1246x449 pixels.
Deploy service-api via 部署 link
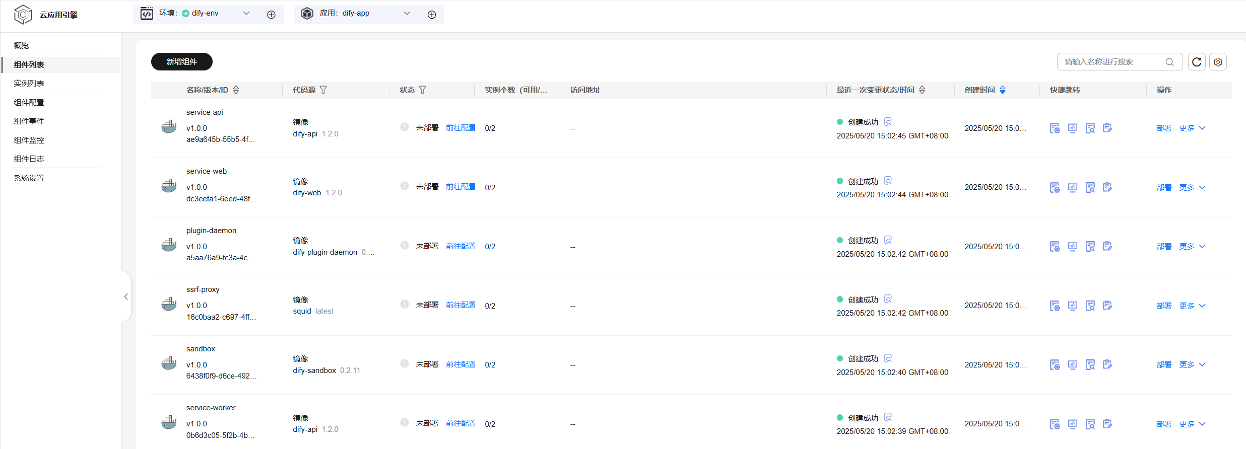tap(1164, 128)
